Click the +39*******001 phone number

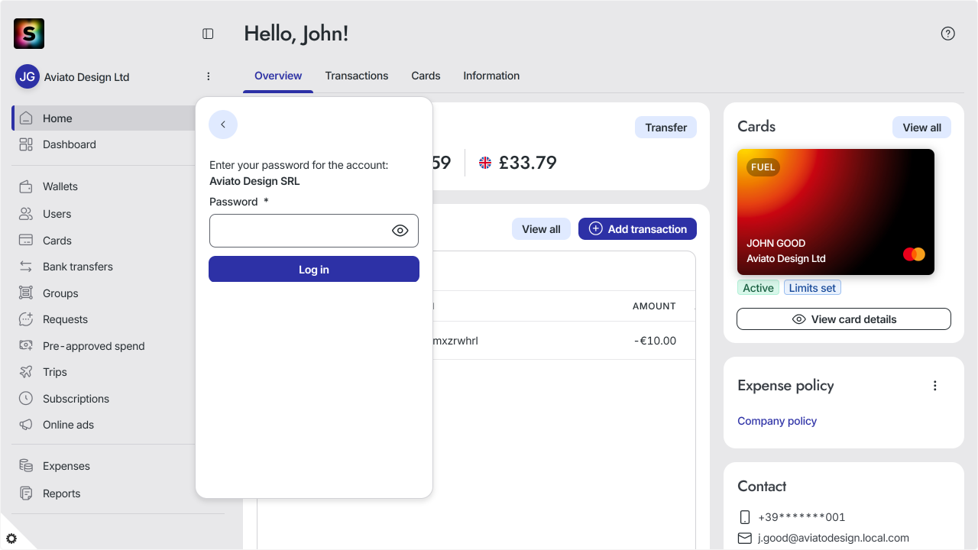pyautogui.click(x=802, y=517)
